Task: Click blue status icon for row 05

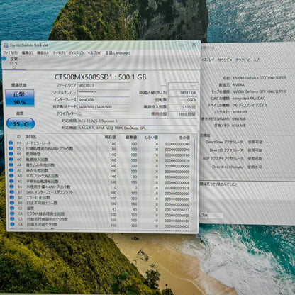Action: point(11,148)
